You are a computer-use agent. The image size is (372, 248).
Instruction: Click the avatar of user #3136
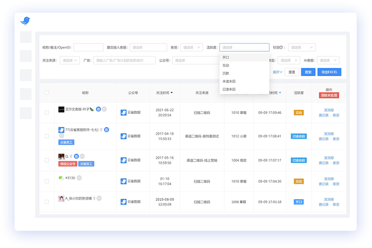tap(61, 178)
